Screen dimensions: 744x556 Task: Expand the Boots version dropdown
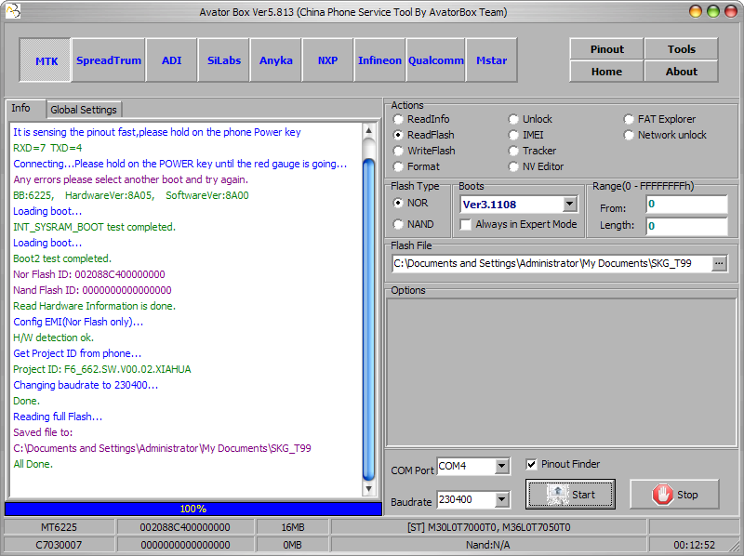(570, 205)
